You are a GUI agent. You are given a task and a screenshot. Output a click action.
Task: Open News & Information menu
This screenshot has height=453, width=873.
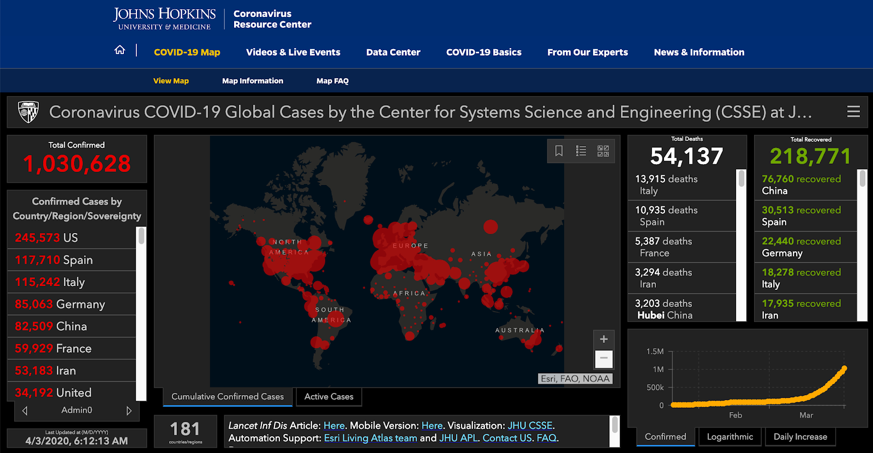point(699,52)
